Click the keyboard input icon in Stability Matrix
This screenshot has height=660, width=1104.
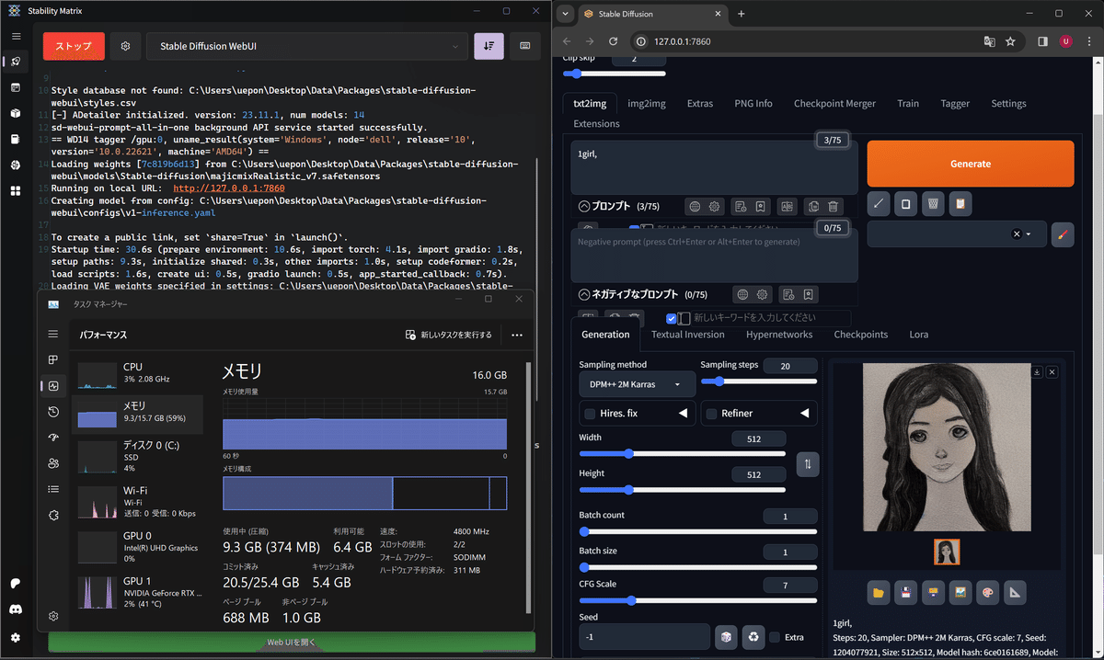[525, 46]
